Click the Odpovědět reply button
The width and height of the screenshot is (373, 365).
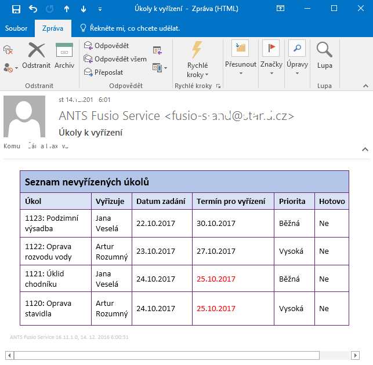tap(106, 45)
